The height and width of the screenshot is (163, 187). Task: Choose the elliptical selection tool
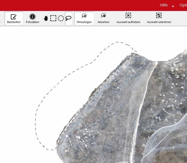click(x=61, y=18)
